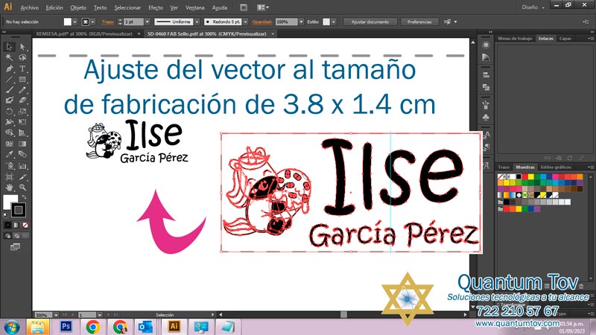Viewport: 596px width, 335px height.
Task: Open the Color panel dock icon
Action: tap(486, 45)
